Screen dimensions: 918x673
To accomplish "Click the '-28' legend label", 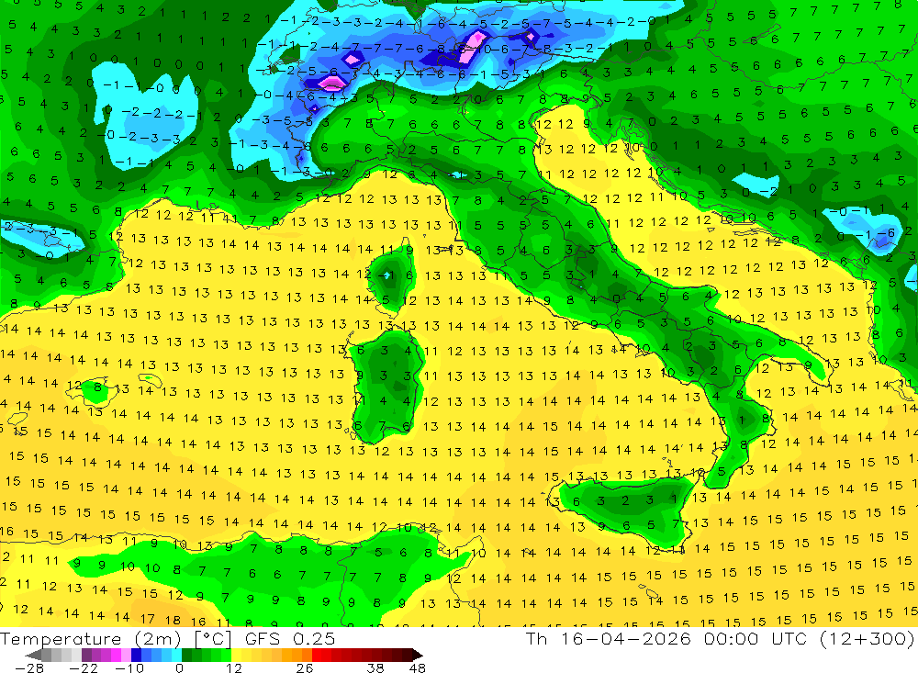I will pyautogui.click(x=29, y=668).
